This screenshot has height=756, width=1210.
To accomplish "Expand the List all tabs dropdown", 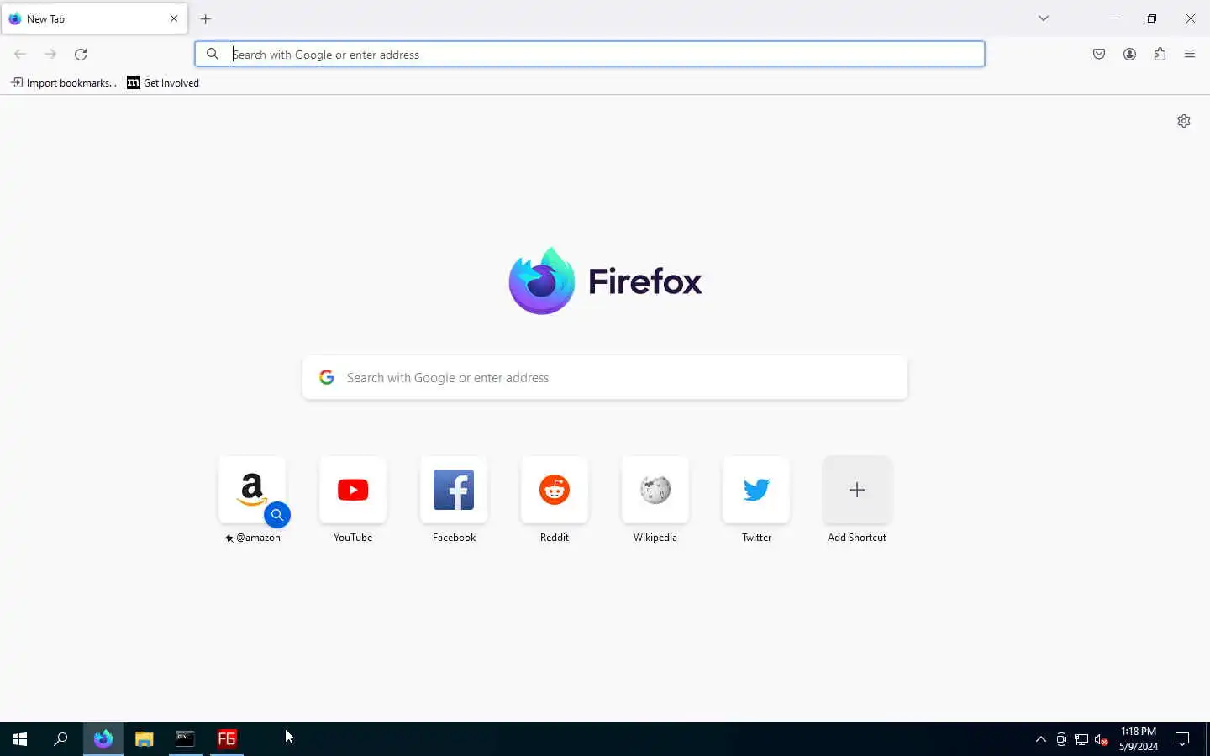I will coord(1044,18).
